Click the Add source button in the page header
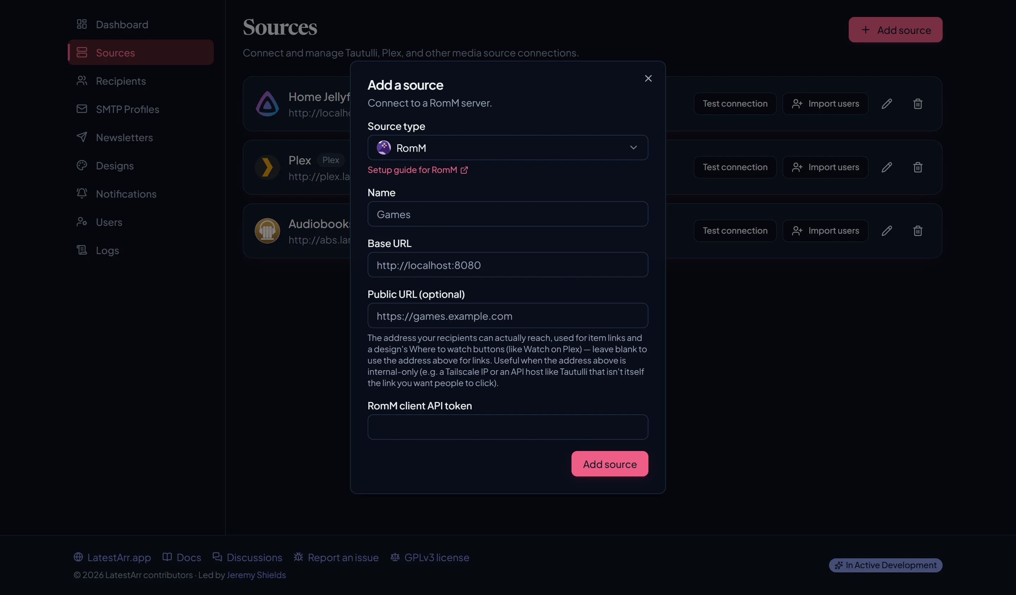The image size is (1016, 595). click(895, 30)
